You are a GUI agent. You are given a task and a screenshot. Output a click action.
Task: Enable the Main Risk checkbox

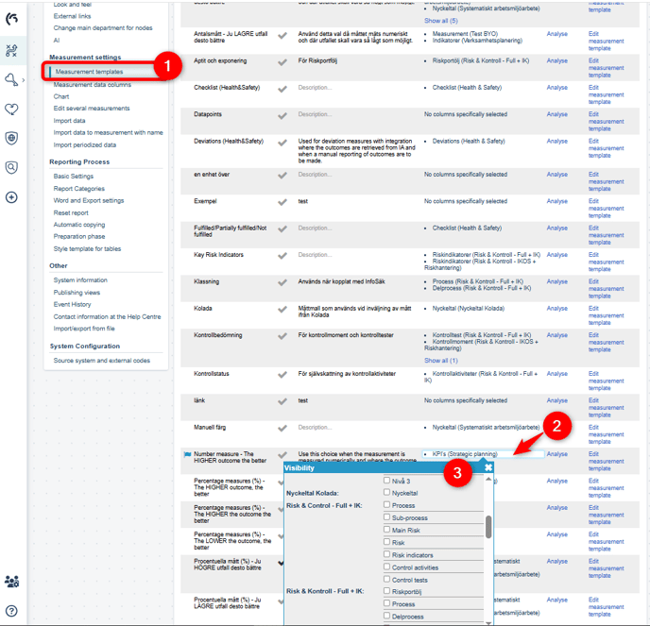coord(386,530)
